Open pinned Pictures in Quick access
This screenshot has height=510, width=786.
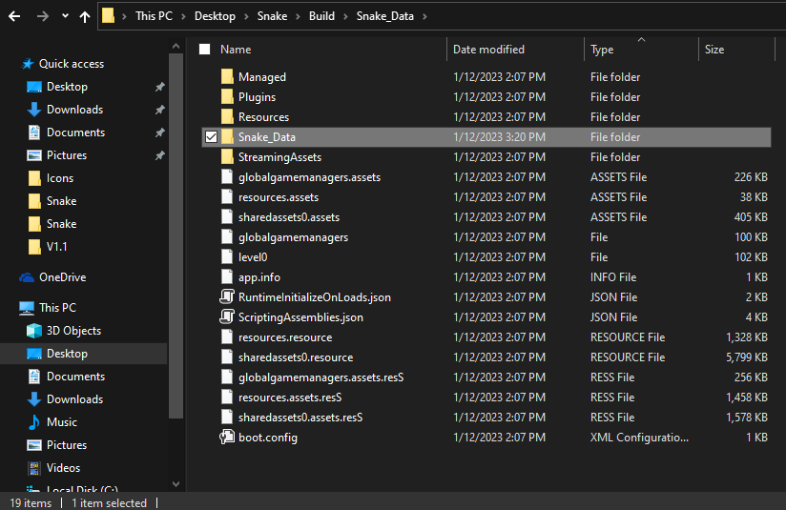click(67, 155)
